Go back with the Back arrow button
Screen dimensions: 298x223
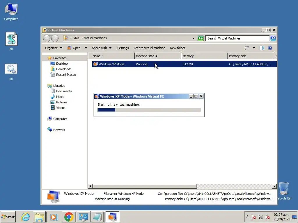click(x=47, y=38)
